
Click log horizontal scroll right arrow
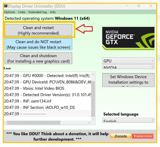pyautogui.click(x=89, y=122)
